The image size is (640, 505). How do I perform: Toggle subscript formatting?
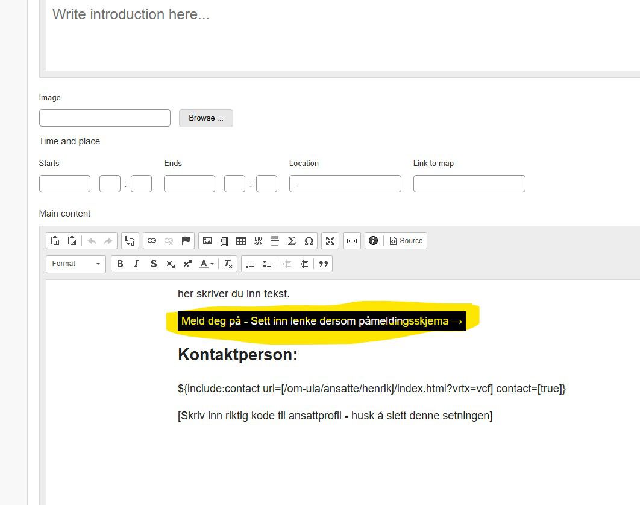(x=171, y=264)
